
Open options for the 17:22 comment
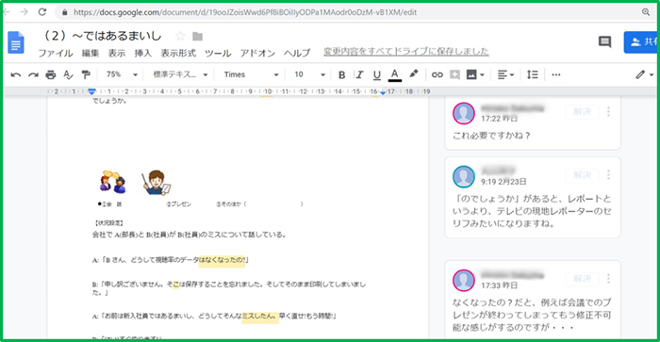(x=608, y=111)
